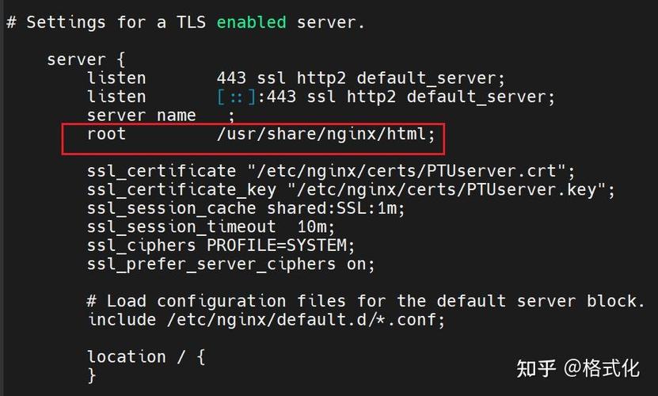Click 'default_server;' on the IPv6 listen line
This screenshot has height=396, width=658.
point(481,97)
